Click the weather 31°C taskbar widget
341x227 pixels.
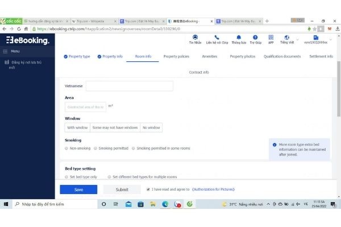[242, 204]
